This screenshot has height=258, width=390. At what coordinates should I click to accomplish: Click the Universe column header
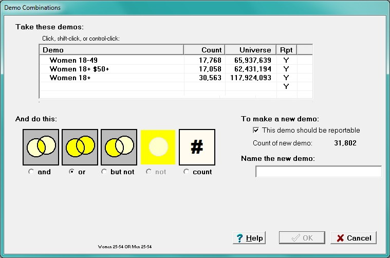click(250, 50)
